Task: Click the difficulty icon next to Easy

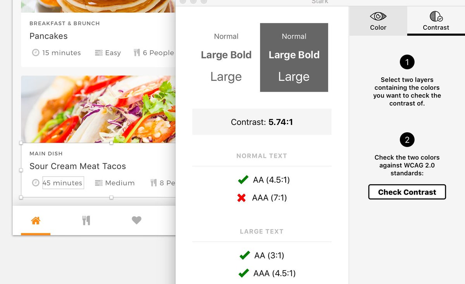Action: coord(99,53)
